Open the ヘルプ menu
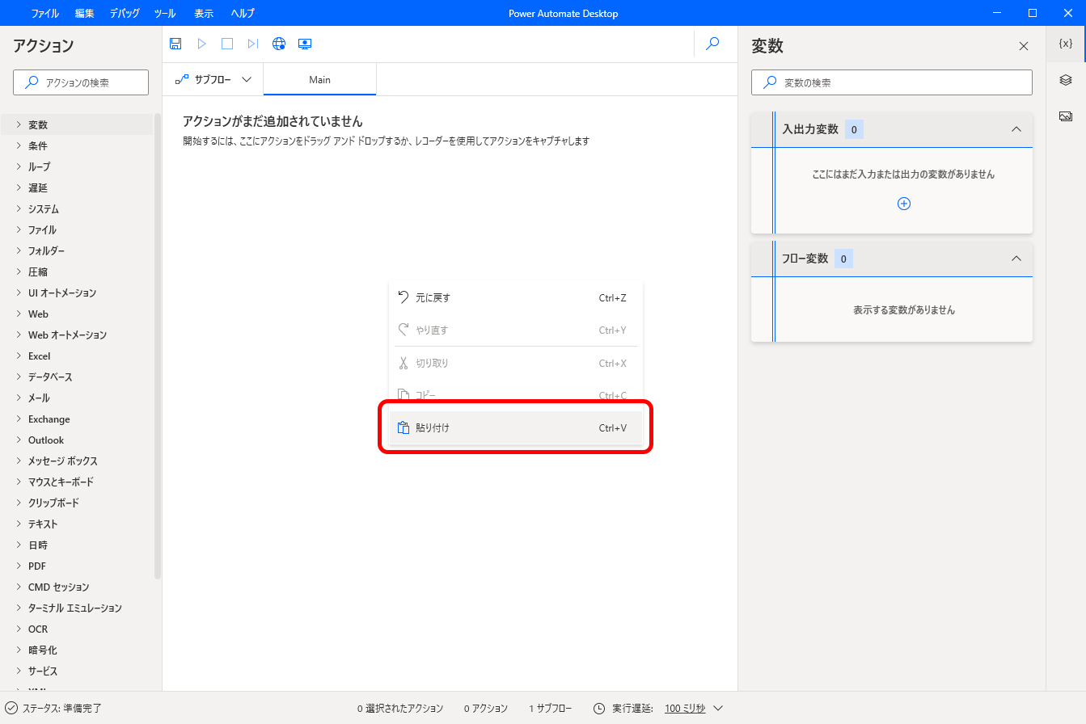The width and height of the screenshot is (1086, 724). pyautogui.click(x=243, y=13)
